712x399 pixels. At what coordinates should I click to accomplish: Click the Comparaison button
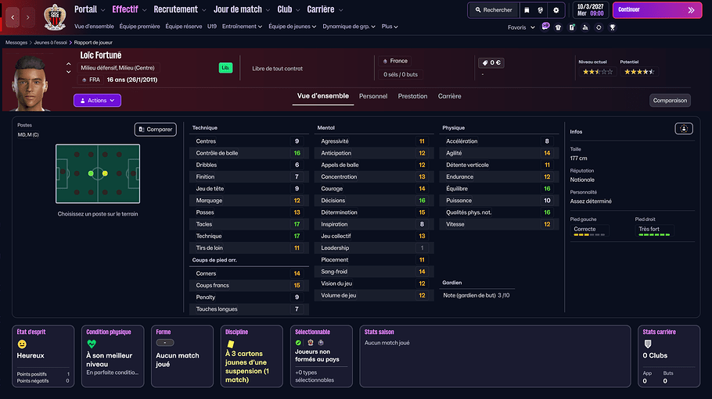(670, 100)
